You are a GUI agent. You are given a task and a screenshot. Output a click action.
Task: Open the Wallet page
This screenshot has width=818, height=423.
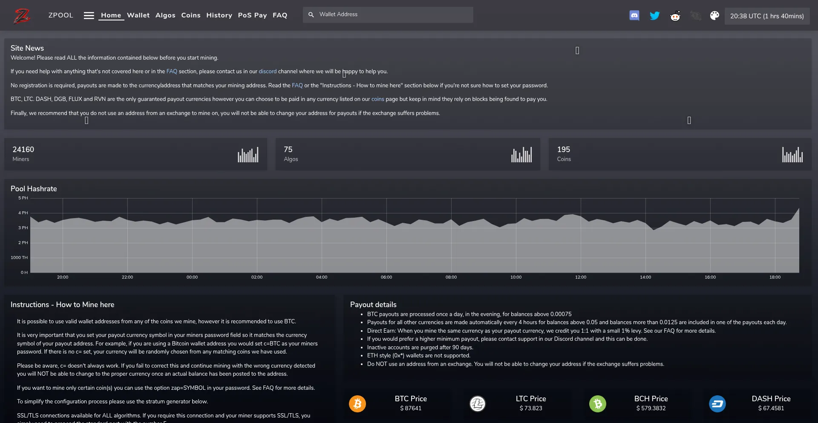pos(138,15)
